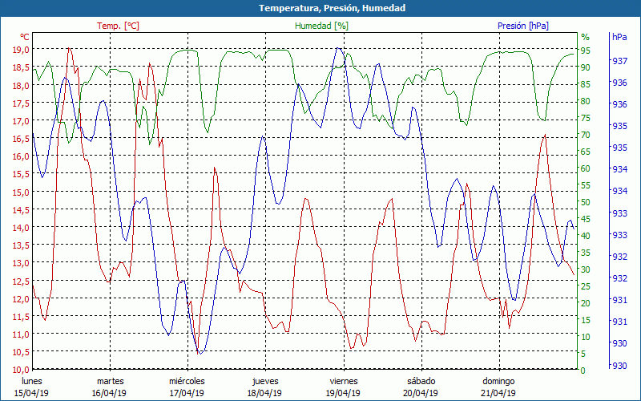Click "937" on the blue pressure axis
This screenshot has width=641, height=401.
coord(619,61)
